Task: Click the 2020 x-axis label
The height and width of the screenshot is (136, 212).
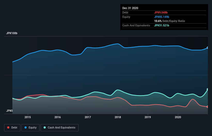Action: coord(178,117)
